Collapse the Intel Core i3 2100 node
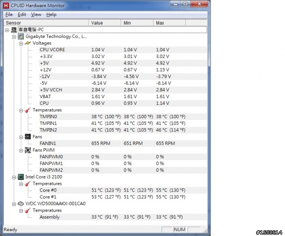 click(14, 177)
